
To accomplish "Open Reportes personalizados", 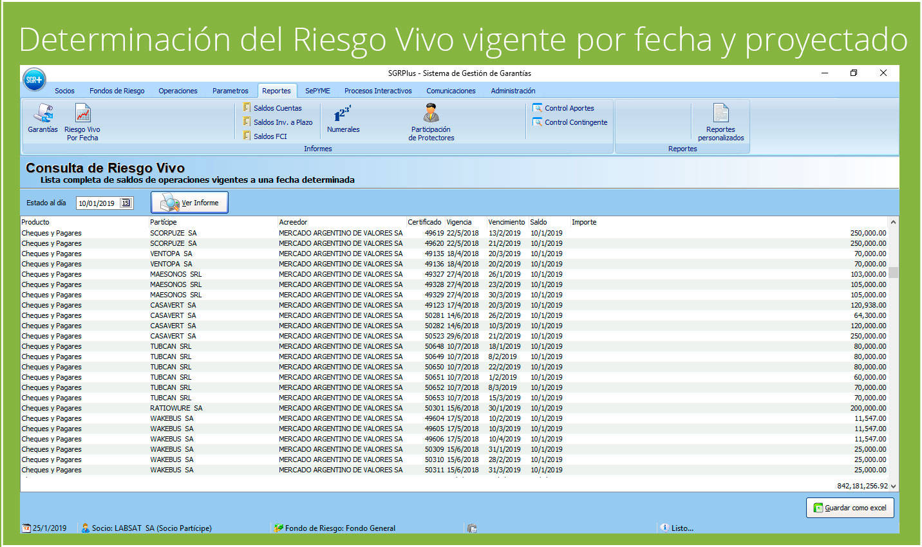I will 720,122.
